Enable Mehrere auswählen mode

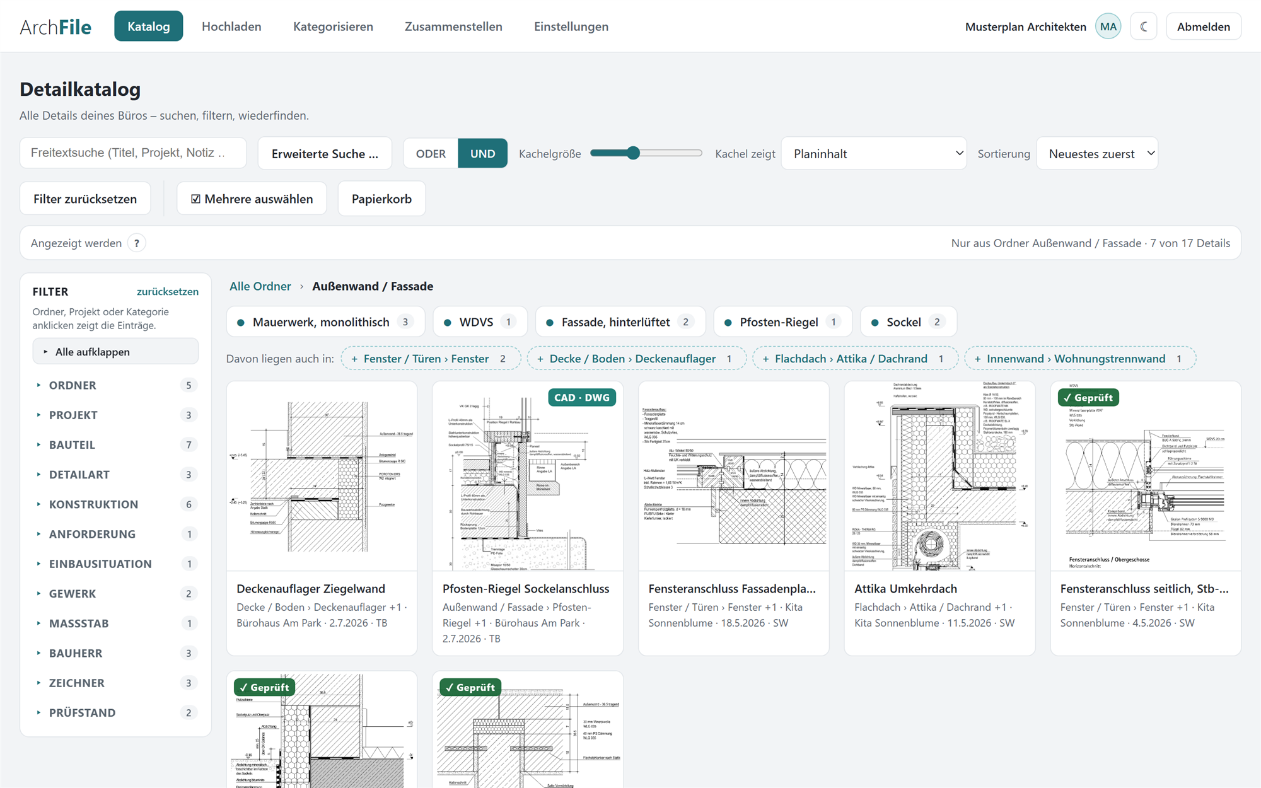click(x=252, y=199)
